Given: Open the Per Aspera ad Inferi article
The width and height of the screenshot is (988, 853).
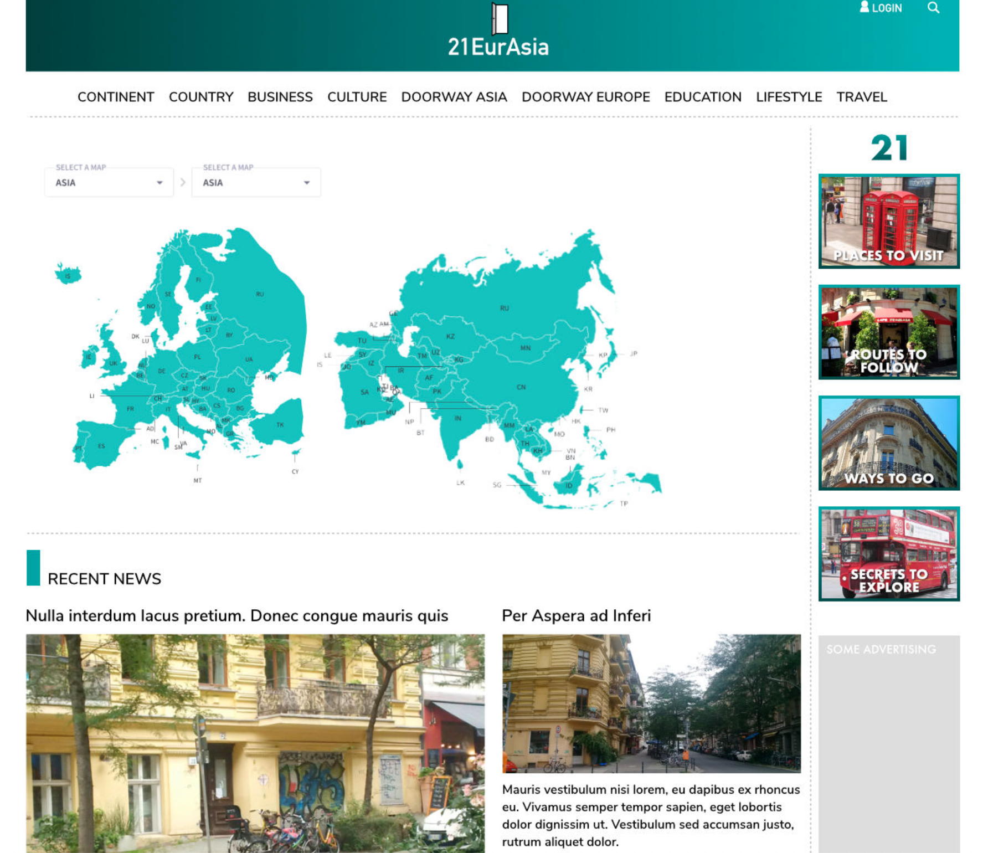Looking at the screenshot, I should click(576, 616).
